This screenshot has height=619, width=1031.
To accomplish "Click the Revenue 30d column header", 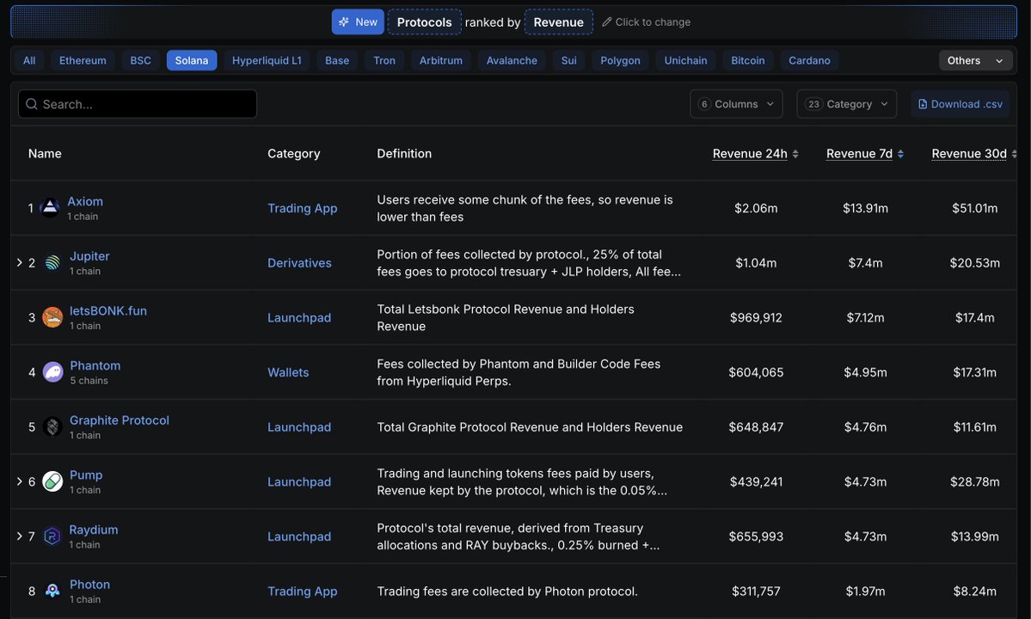I will (x=968, y=154).
